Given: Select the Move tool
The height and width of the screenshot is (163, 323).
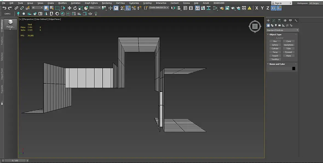Looking at the screenshot, I should (70, 8).
